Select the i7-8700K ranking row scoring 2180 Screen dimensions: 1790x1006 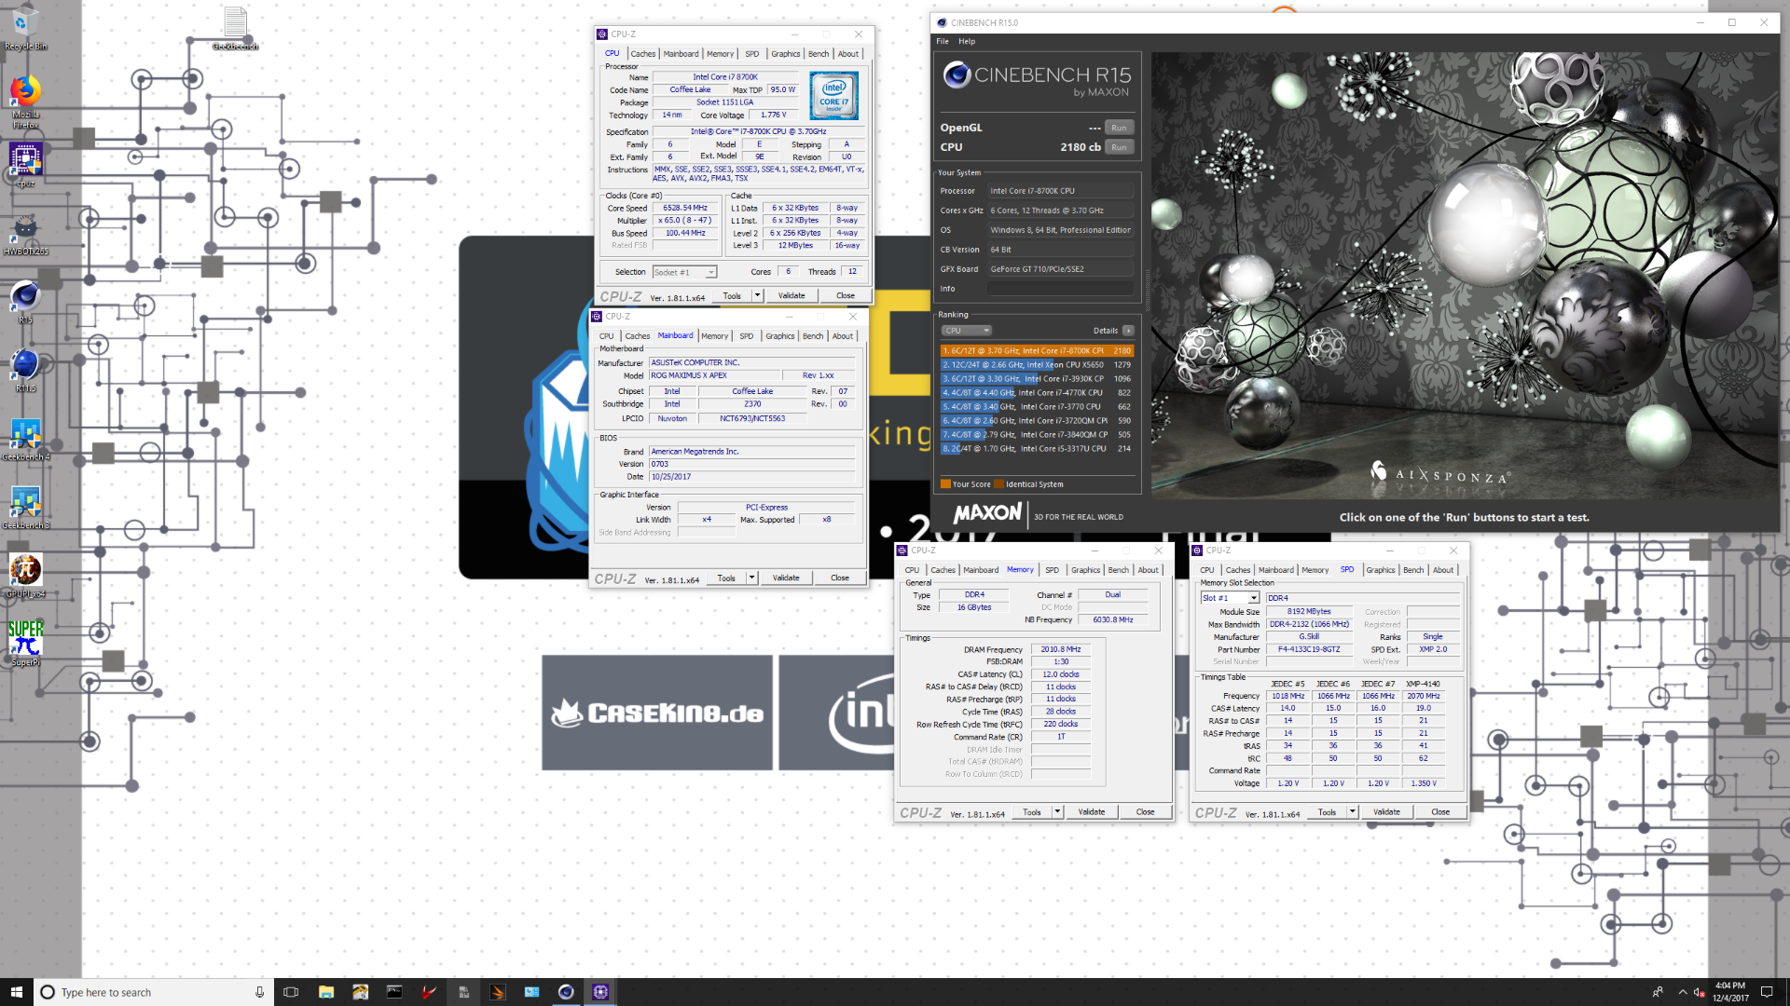(x=1037, y=351)
